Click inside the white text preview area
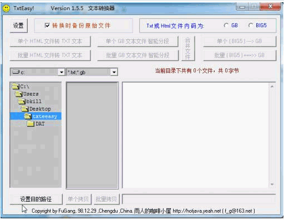The height and width of the screenshot is (220, 284). coord(196,135)
